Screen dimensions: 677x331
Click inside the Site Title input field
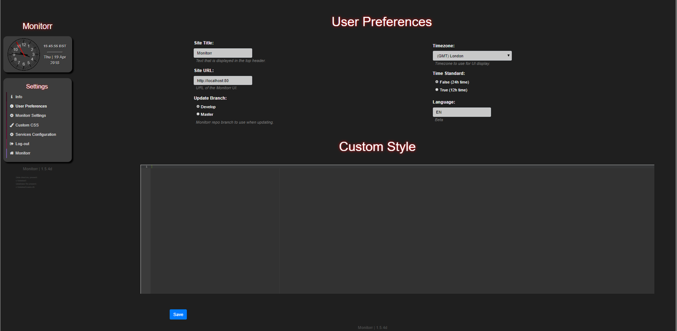[x=223, y=53]
